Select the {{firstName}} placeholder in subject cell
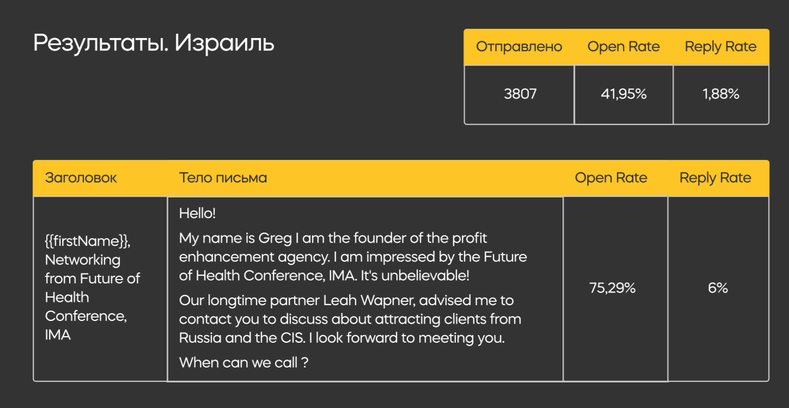The height and width of the screenshot is (408, 789). click(87, 241)
